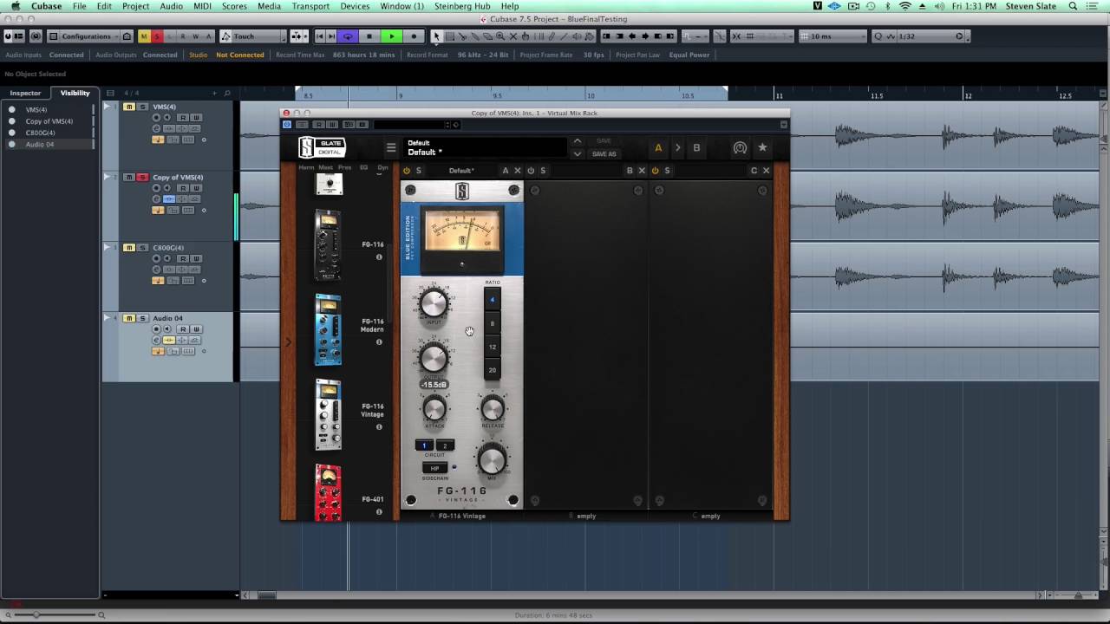Stop the Cubase transport

pyautogui.click(x=369, y=36)
